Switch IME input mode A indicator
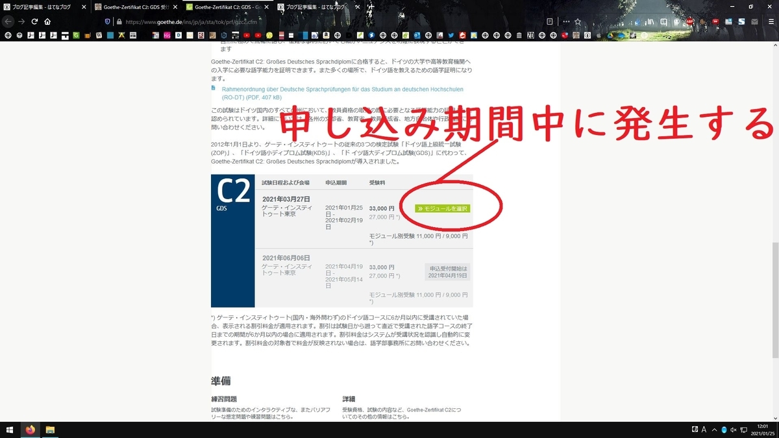779x438 pixels. [704, 430]
